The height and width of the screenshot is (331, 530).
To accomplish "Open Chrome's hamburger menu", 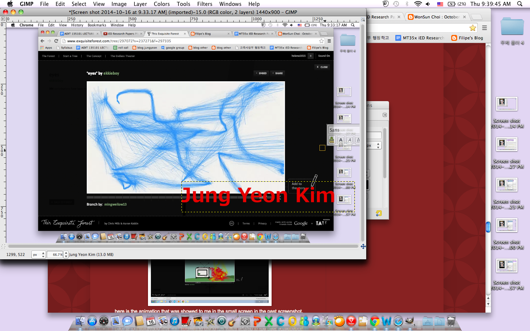I will 484,28.
